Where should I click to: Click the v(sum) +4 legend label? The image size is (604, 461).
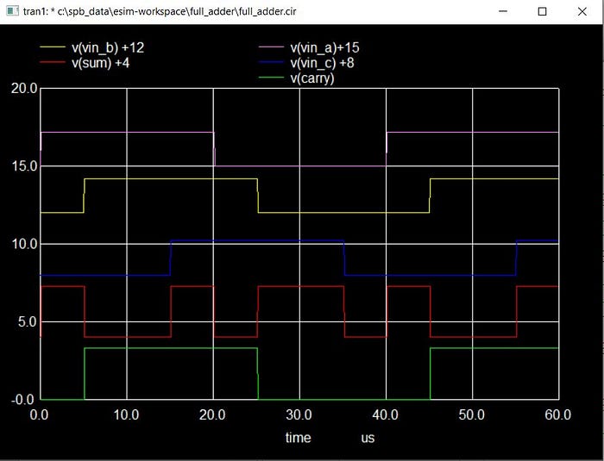pyautogui.click(x=101, y=62)
